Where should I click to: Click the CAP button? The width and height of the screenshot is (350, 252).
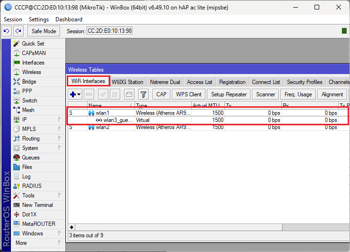click(x=162, y=94)
